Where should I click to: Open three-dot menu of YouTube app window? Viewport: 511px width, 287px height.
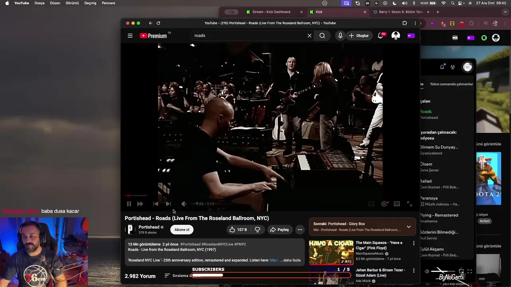tap(415, 23)
